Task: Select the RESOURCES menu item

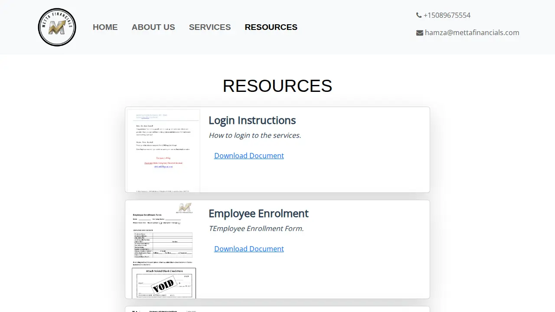Action: 271,27
